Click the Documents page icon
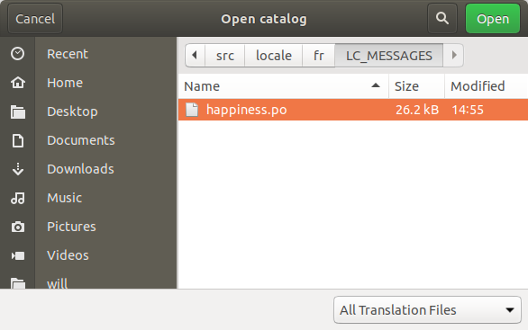 17,140
